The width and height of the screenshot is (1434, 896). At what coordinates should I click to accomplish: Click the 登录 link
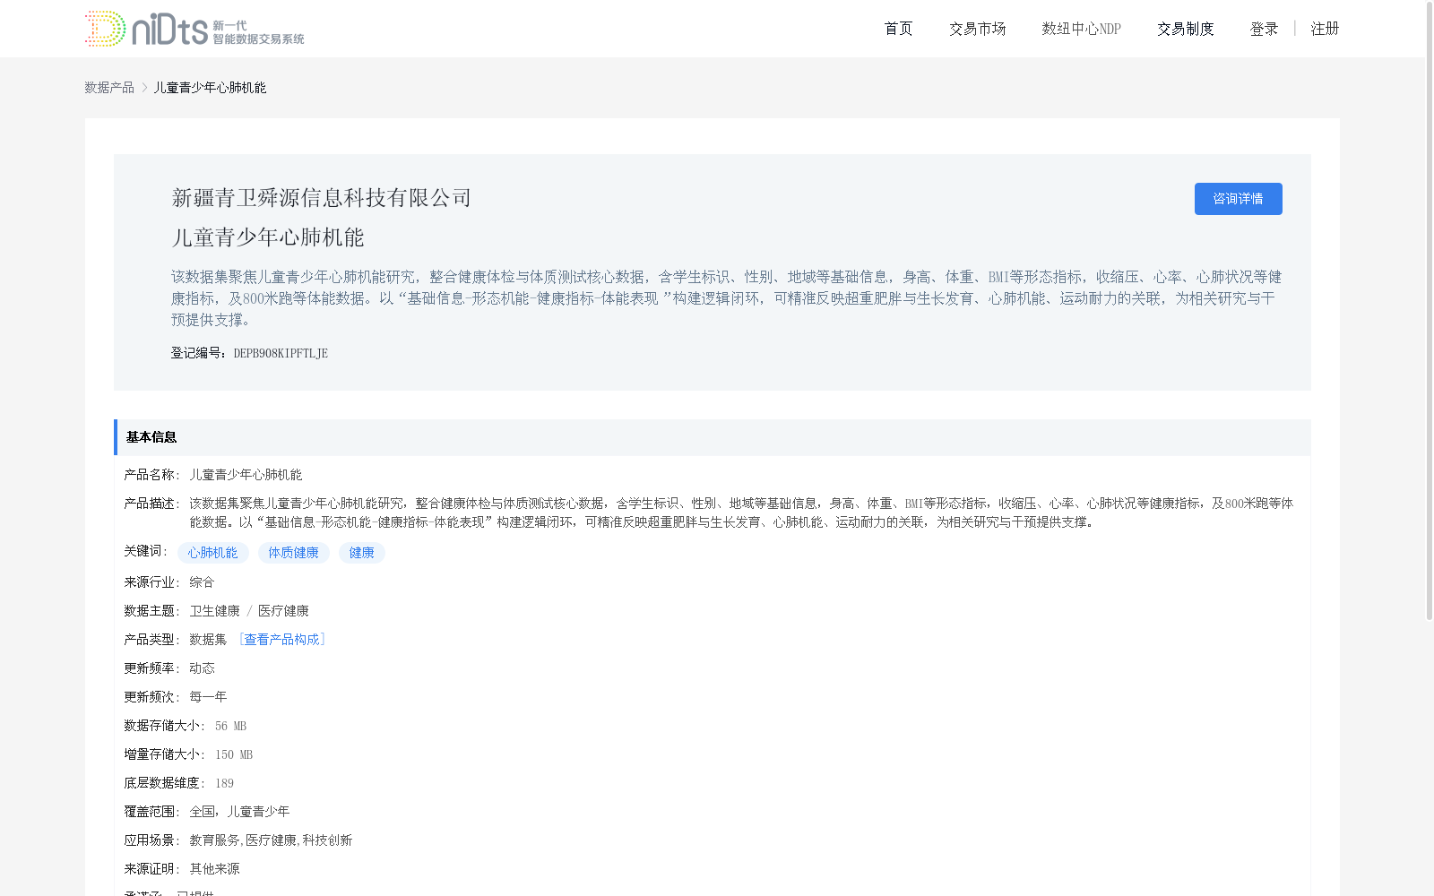point(1264,29)
